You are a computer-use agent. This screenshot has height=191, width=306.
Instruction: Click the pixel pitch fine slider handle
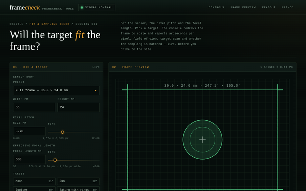[62, 132]
